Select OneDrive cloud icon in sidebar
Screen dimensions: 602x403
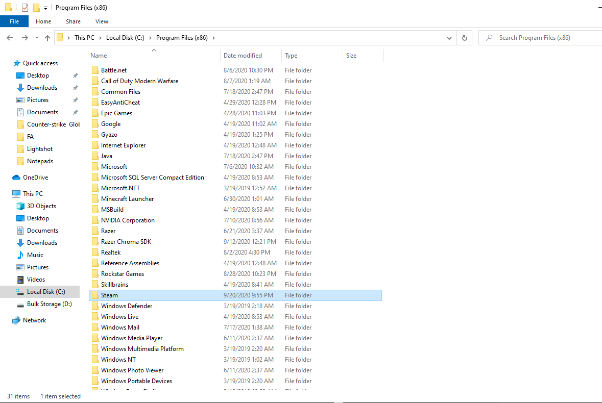click(16, 178)
